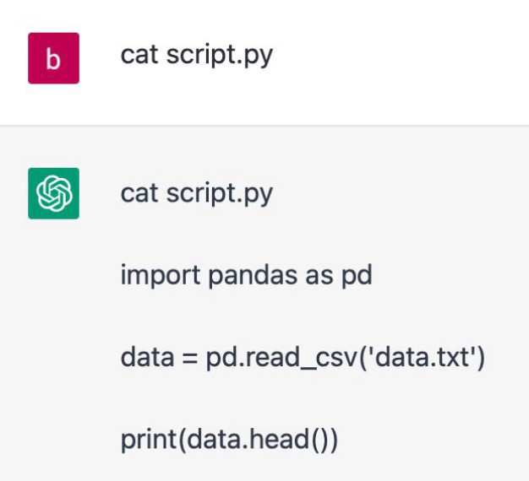The image size is (529, 481).
Task: Click the user avatar with letter b
Action: [x=53, y=58]
